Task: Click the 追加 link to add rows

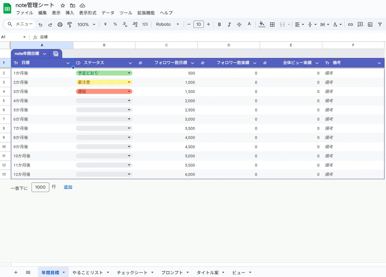Action: (68, 187)
